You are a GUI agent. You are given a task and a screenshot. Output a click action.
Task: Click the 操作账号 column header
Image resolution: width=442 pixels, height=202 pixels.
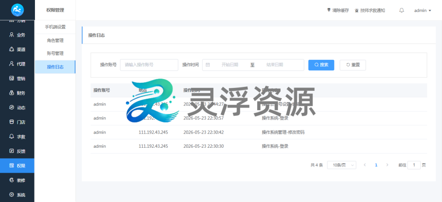tap(102, 90)
